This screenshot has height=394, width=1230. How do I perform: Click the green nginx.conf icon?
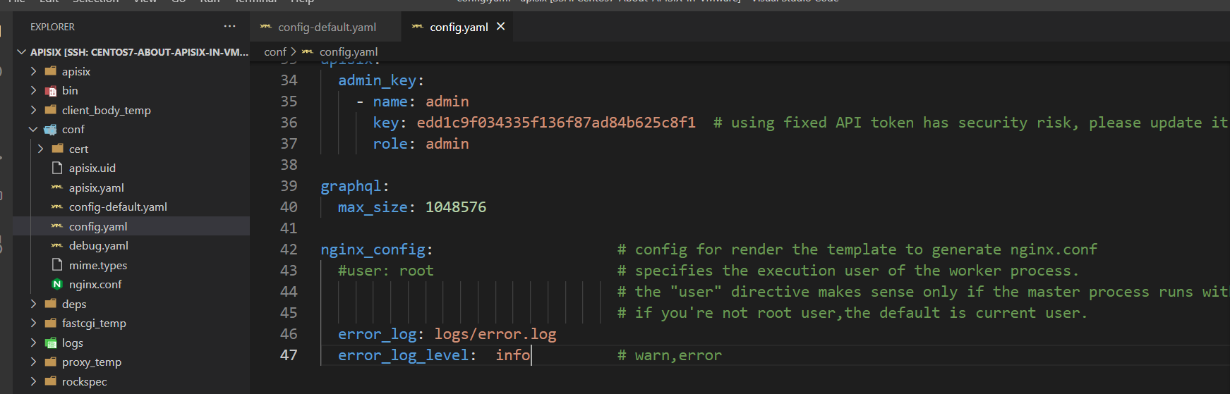[57, 284]
